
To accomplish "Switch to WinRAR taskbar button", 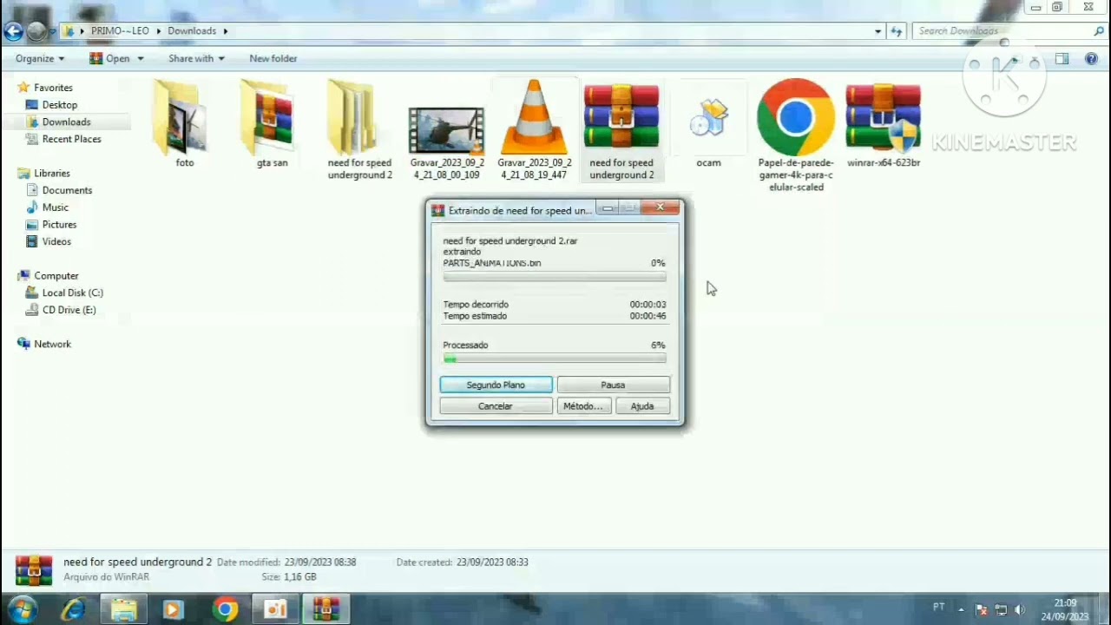I will pyautogui.click(x=325, y=609).
